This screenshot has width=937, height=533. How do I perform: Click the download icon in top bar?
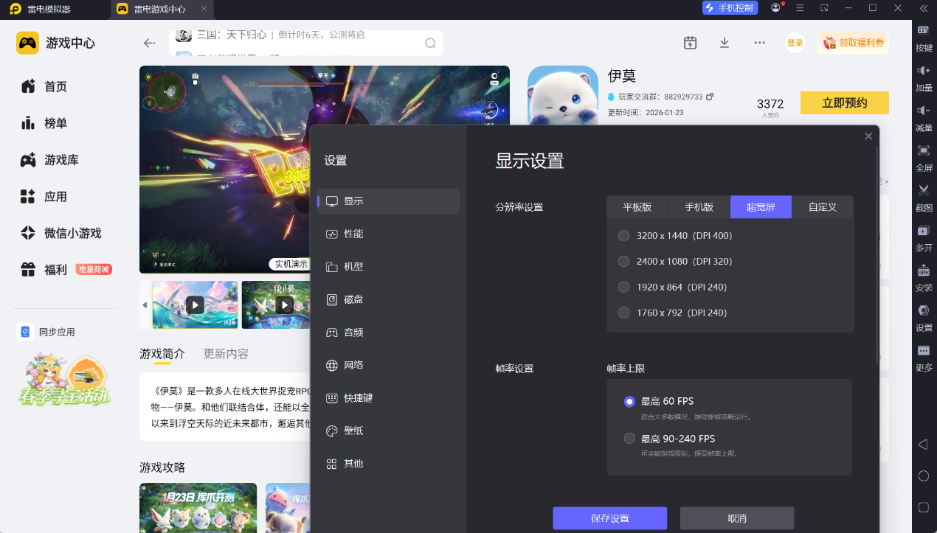[725, 43]
